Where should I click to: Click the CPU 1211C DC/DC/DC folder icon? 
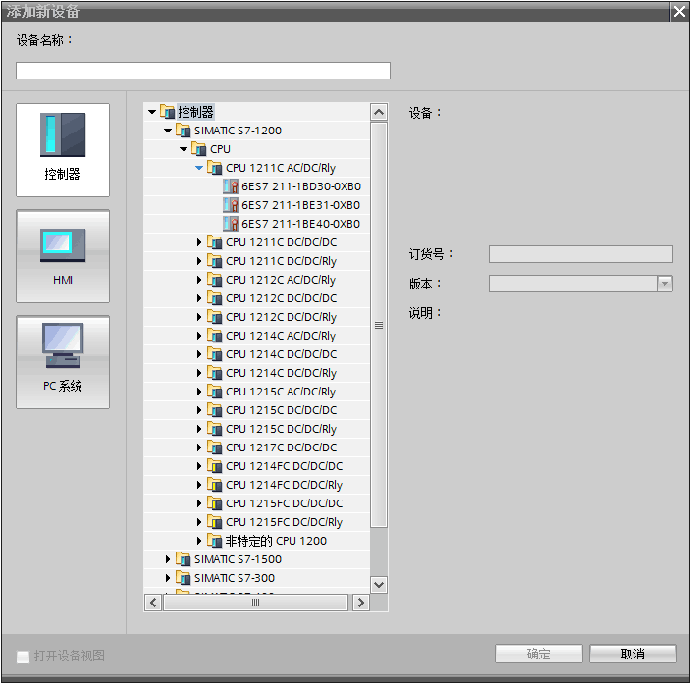[x=215, y=242]
